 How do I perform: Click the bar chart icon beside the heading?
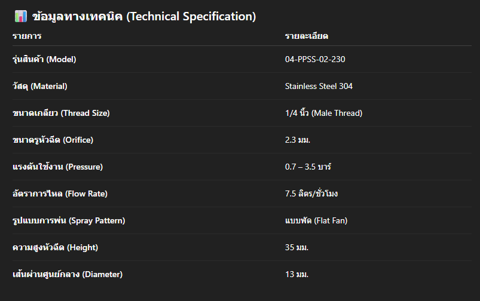(x=20, y=17)
